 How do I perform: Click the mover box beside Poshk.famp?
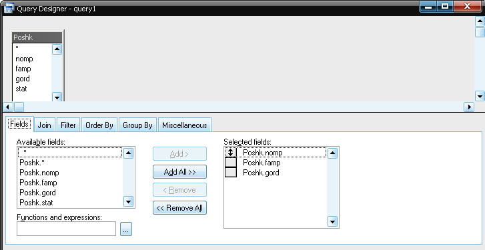point(230,162)
